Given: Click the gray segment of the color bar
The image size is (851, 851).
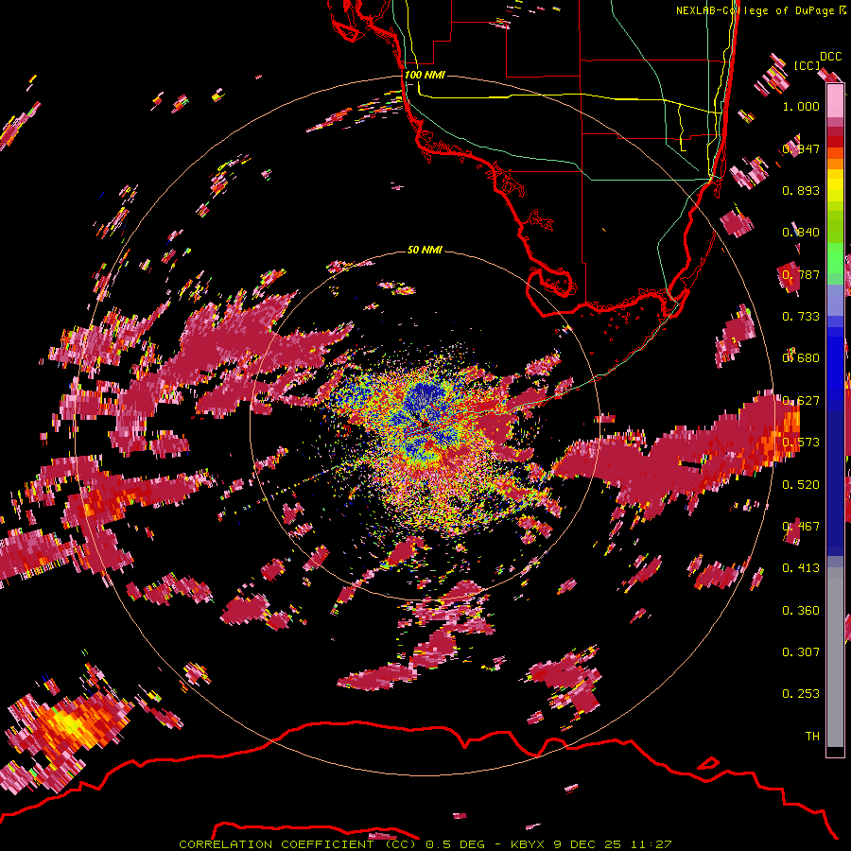Looking at the screenshot, I should (835, 657).
